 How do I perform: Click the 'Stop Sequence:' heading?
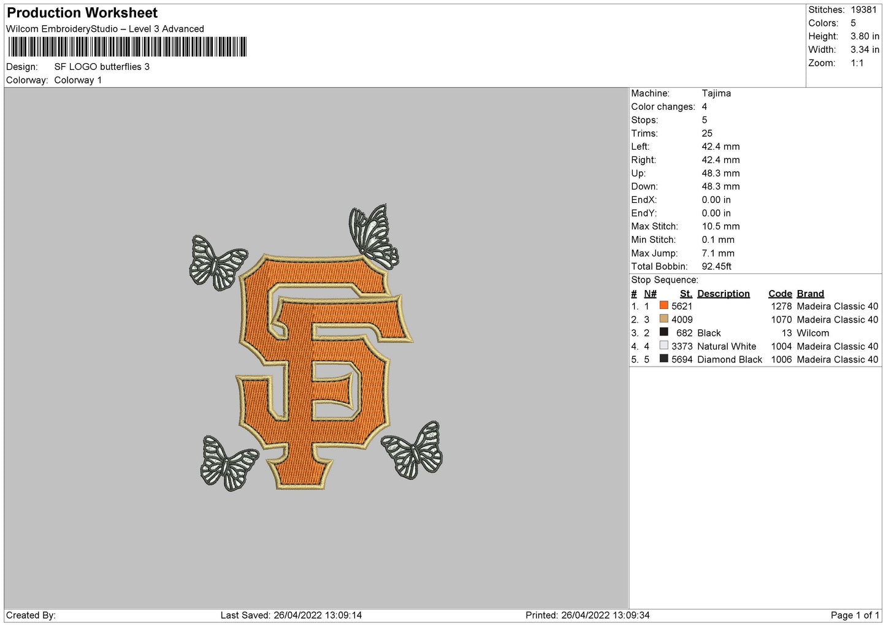point(665,280)
